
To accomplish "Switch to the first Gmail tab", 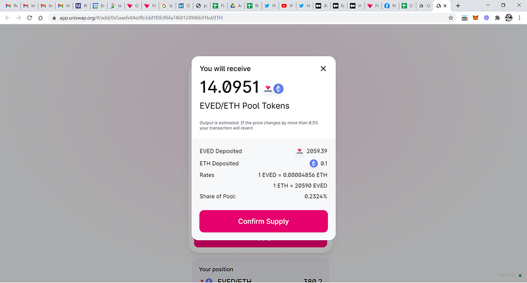I will 8,5.
